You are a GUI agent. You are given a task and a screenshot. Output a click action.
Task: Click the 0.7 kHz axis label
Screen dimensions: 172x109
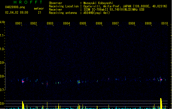pos(2,90)
